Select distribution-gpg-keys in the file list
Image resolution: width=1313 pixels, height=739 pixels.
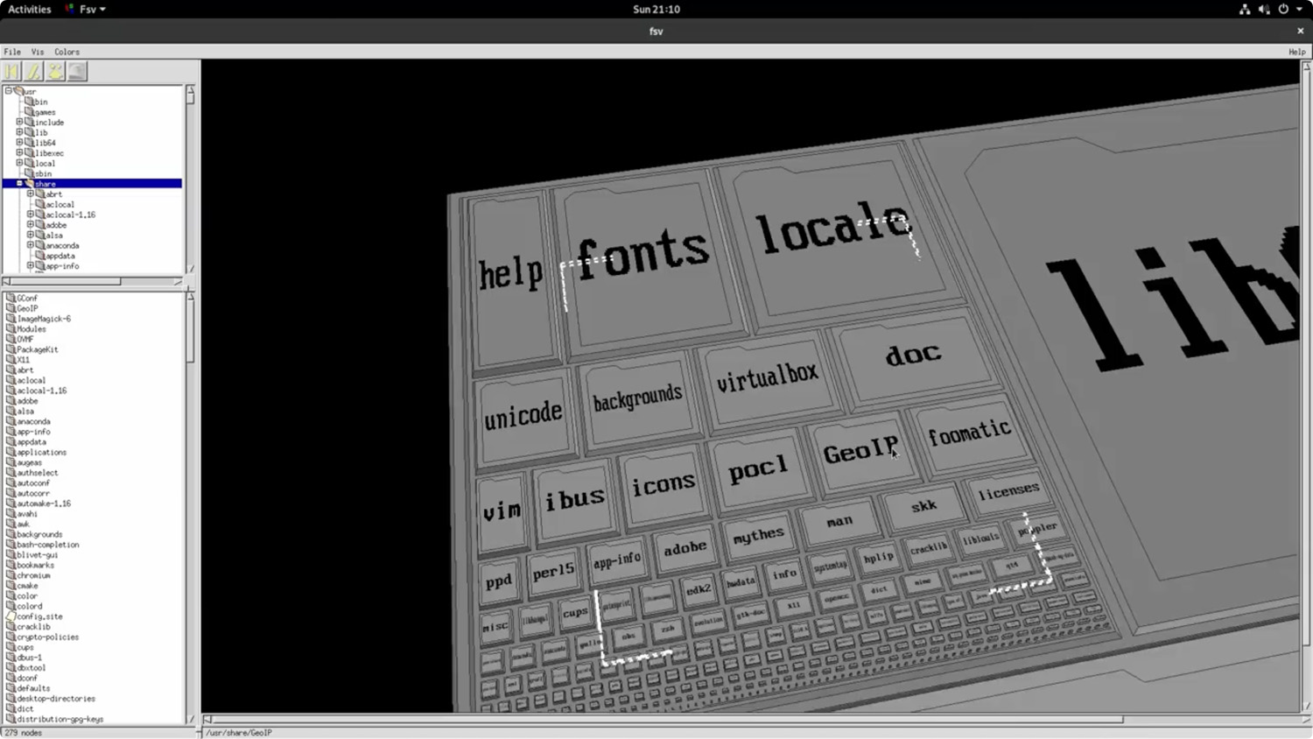coord(60,719)
